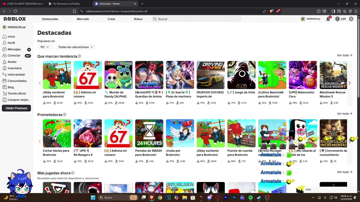Open Cortar hierba para Brainrots thumbnail

(57, 133)
